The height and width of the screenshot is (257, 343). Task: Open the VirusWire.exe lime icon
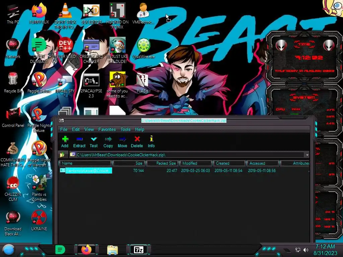(x=143, y=48)
